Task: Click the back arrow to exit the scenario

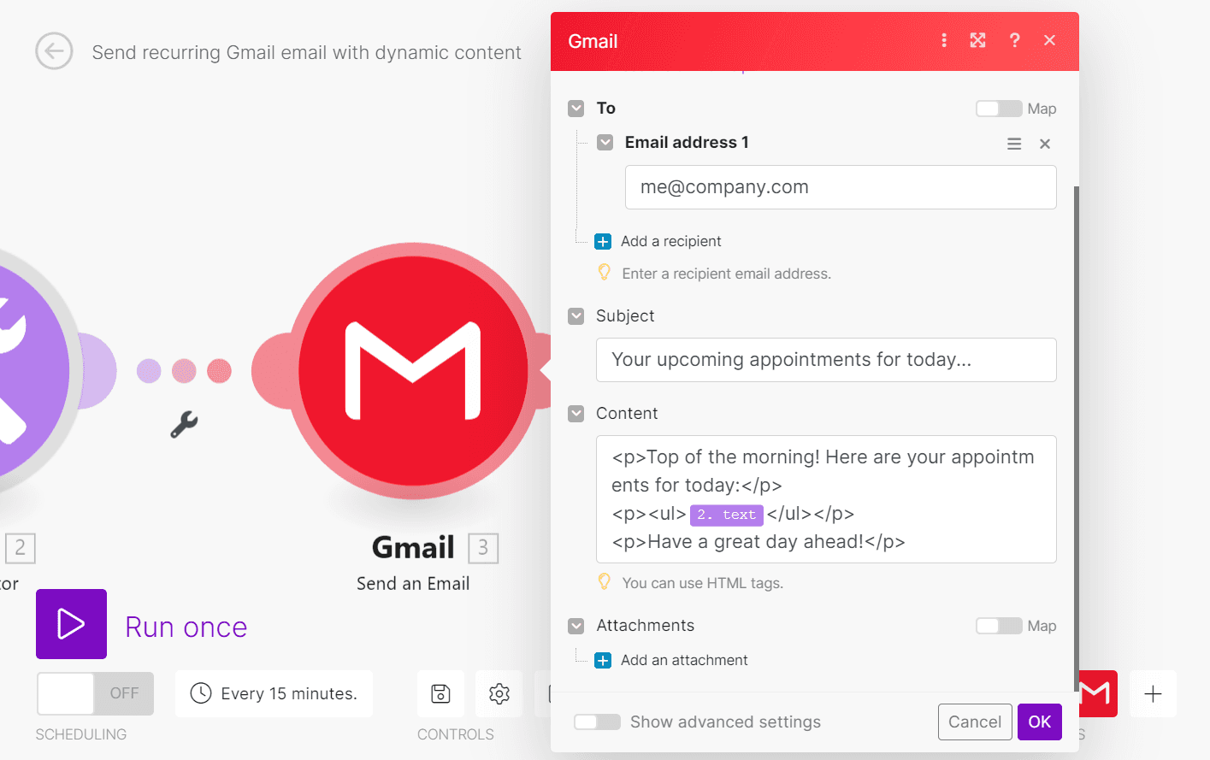Action: [x=54, y=51]
